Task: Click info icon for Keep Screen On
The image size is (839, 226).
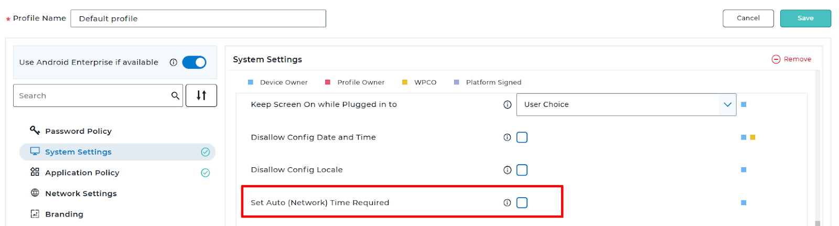Action: coord(507,104)
